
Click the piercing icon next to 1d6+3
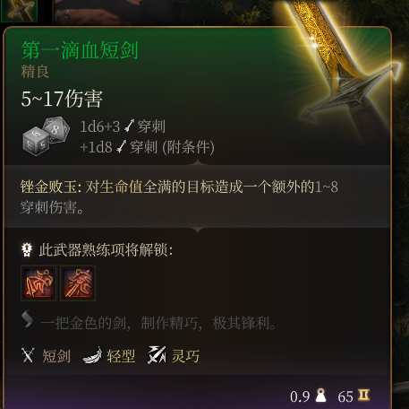(x=129, y=126)
